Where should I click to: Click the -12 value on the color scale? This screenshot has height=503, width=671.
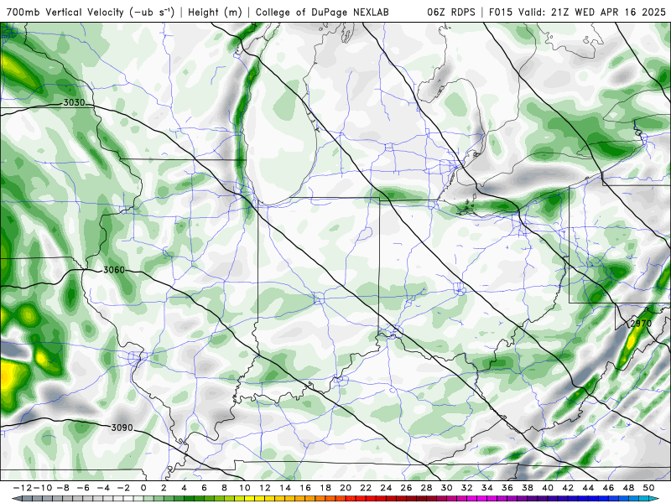click(x=23, y=488)
